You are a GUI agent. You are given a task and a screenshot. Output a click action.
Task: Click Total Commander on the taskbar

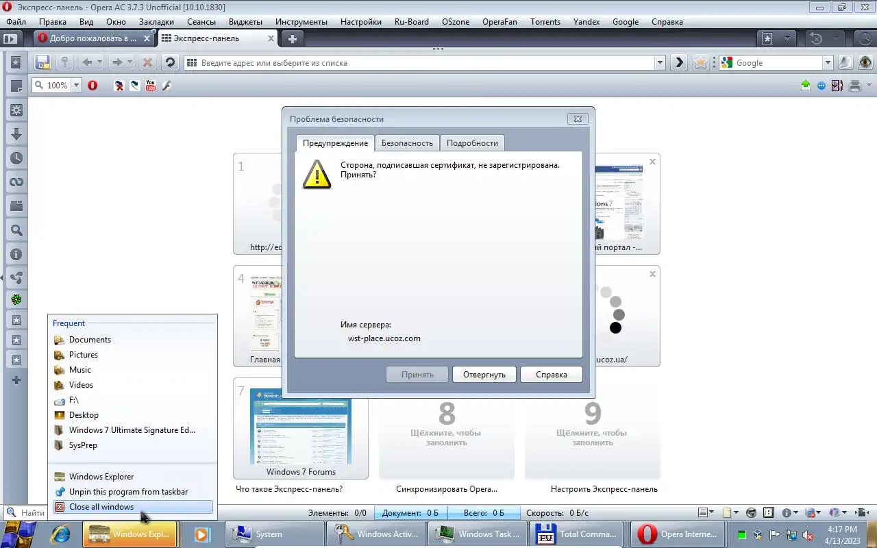coord(576,534)
